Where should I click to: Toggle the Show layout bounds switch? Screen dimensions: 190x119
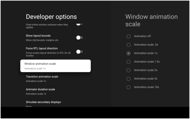point(79,38)
